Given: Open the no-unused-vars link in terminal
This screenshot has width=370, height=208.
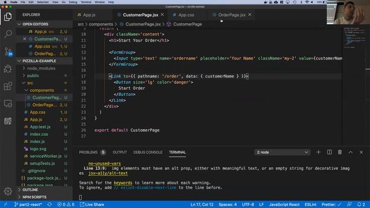Looking at the screenshot, I should [105, 163].
